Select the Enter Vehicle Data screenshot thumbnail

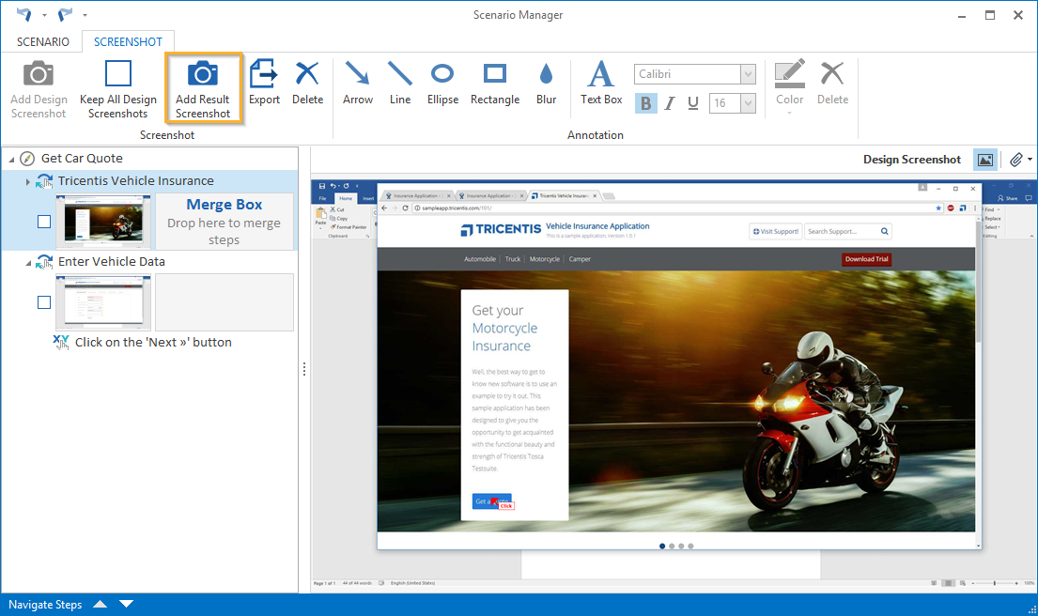tap(103, 302)
